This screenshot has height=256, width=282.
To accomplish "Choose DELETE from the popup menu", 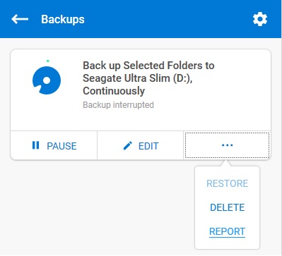I will [228, 207].
